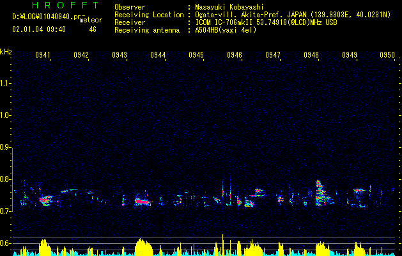Click the 'Observer' field label
This screenshot has height=256, width=402.
(130, 7)
